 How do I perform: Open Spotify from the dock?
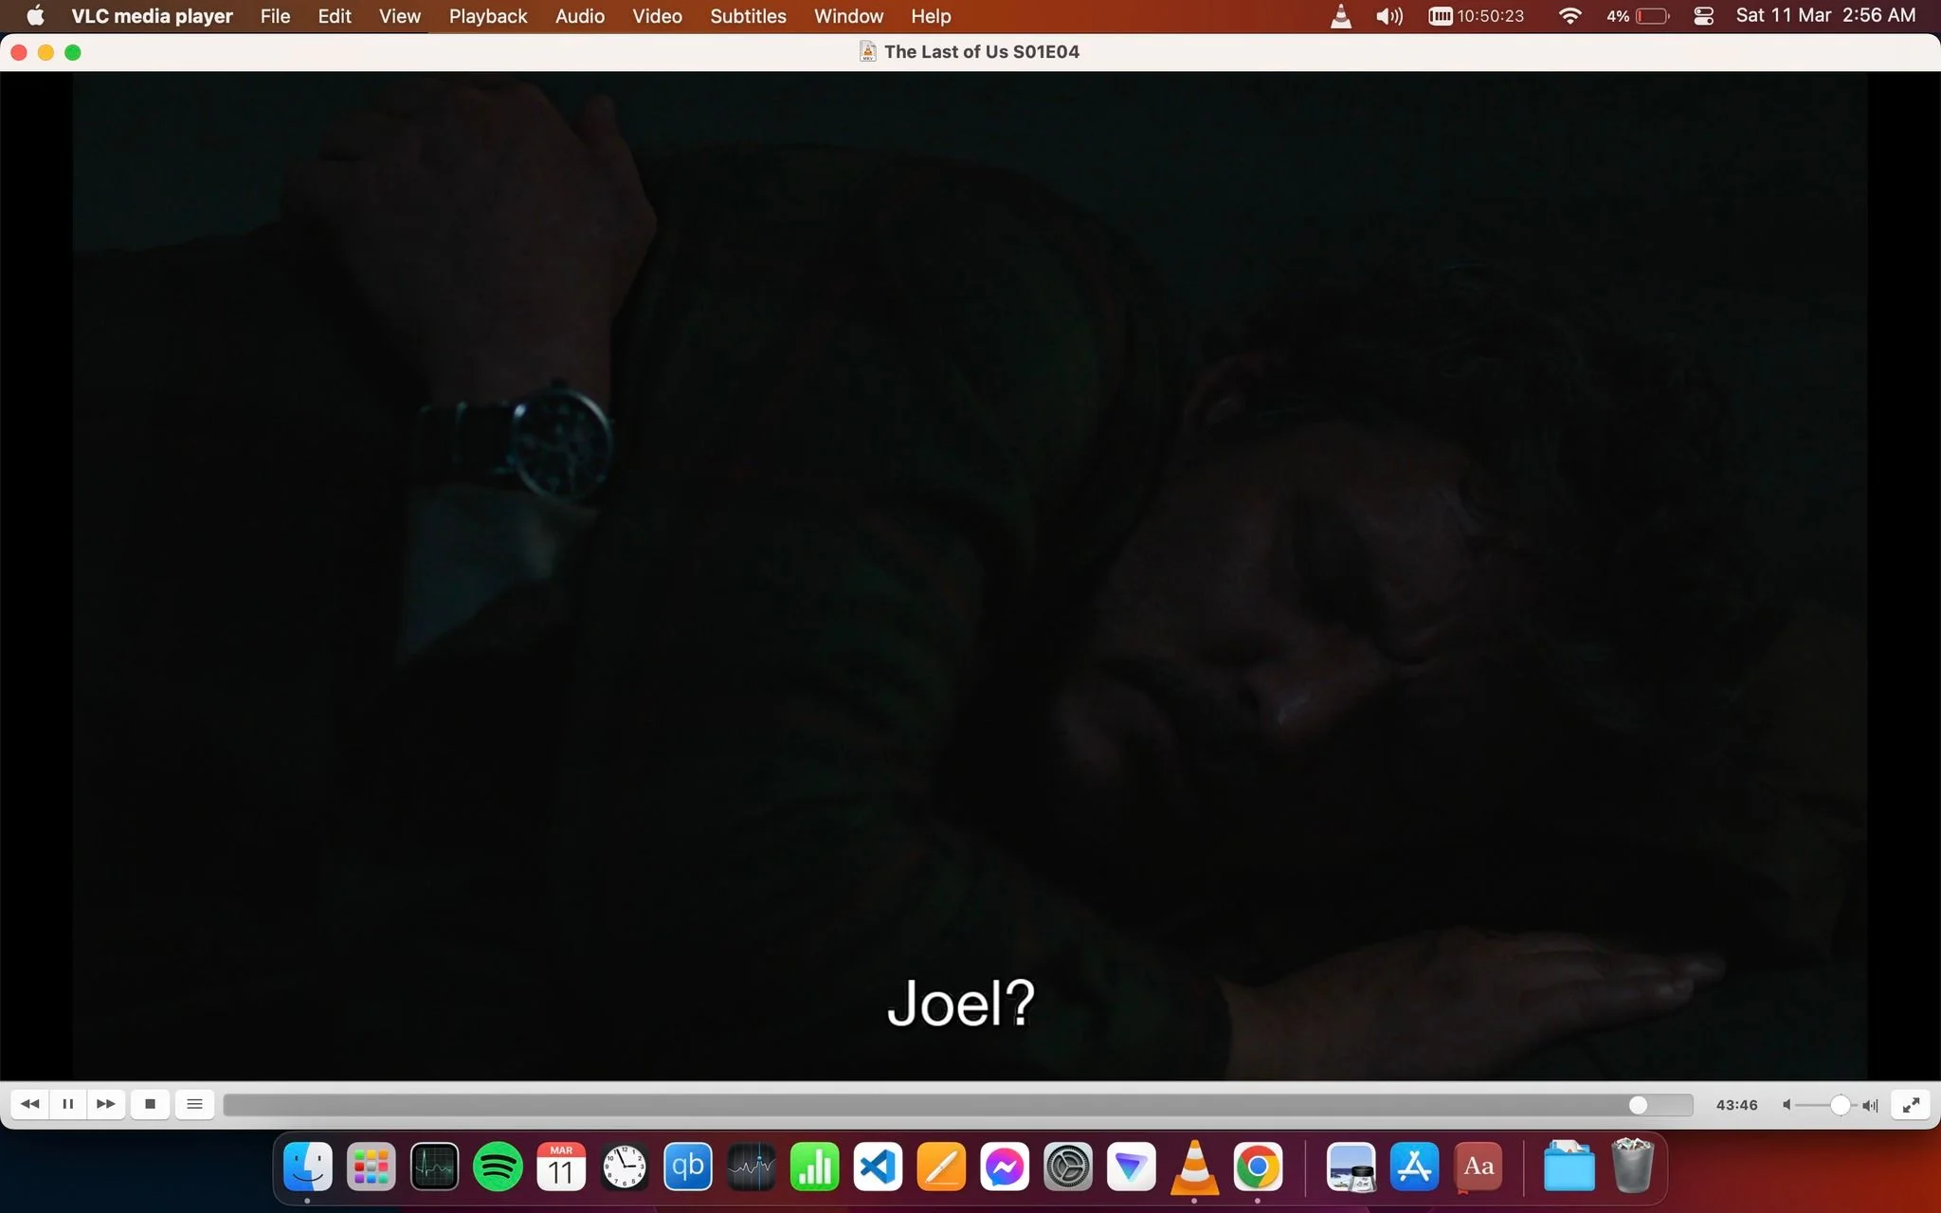coord(498,1167)
